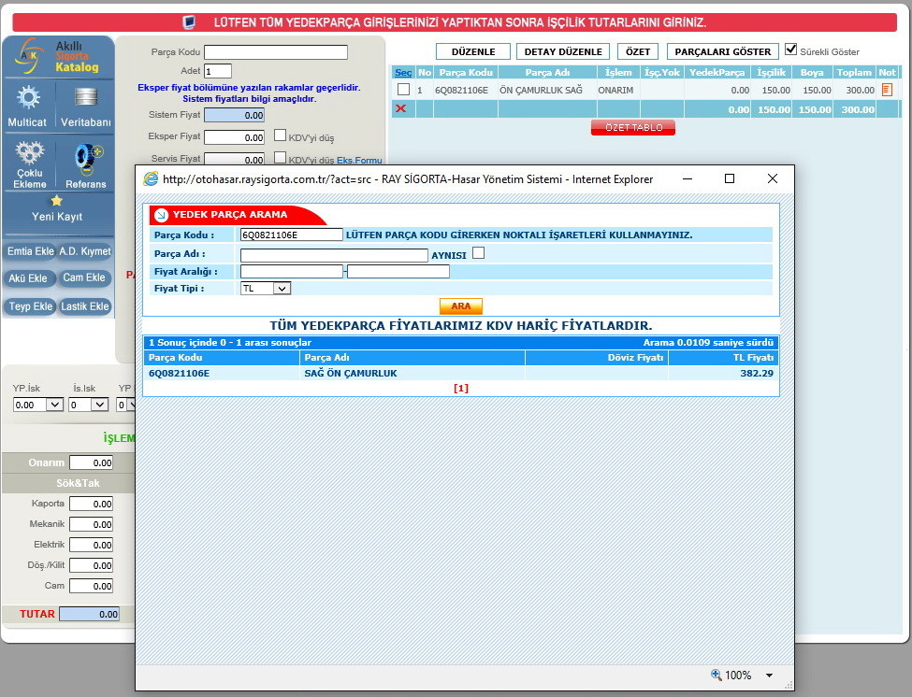Click the red ÖZET TABLO button

tap(633, 127)
